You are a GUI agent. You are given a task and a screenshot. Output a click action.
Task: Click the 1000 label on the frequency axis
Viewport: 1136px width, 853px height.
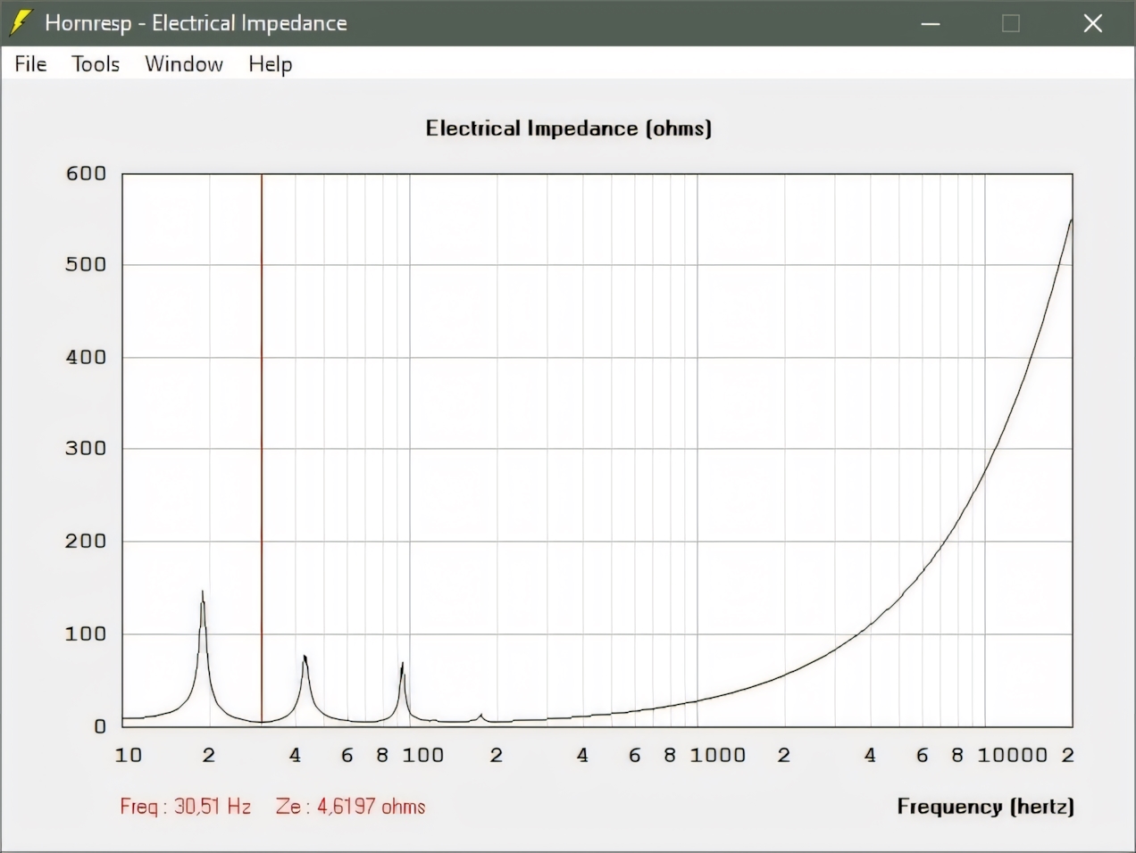(x=717, y=755)
